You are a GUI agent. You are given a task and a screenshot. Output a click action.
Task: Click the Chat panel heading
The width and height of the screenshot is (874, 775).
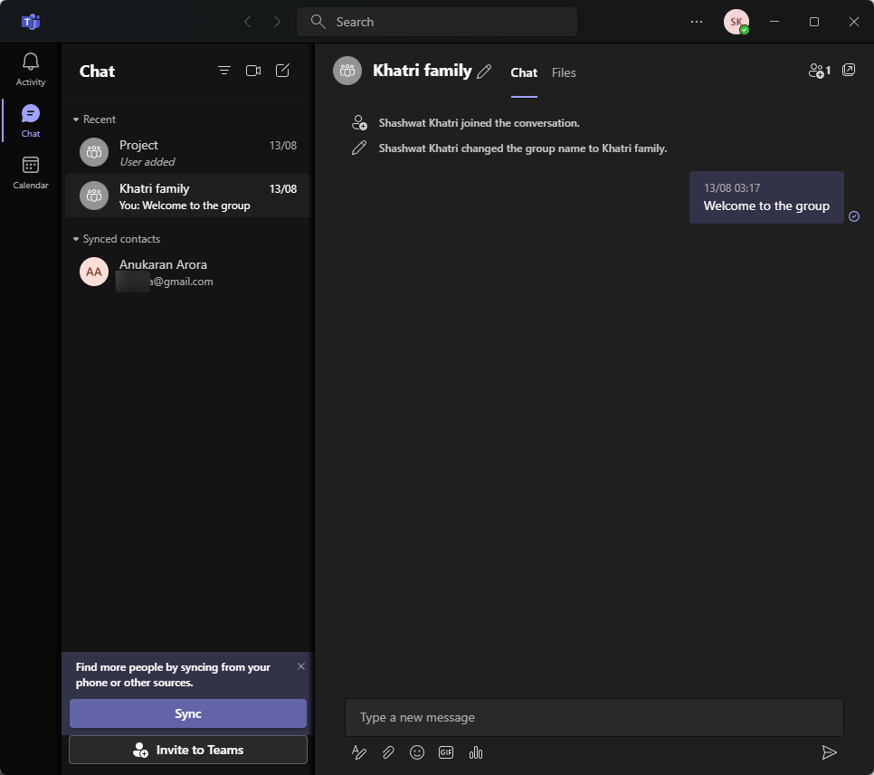(97, 72)
